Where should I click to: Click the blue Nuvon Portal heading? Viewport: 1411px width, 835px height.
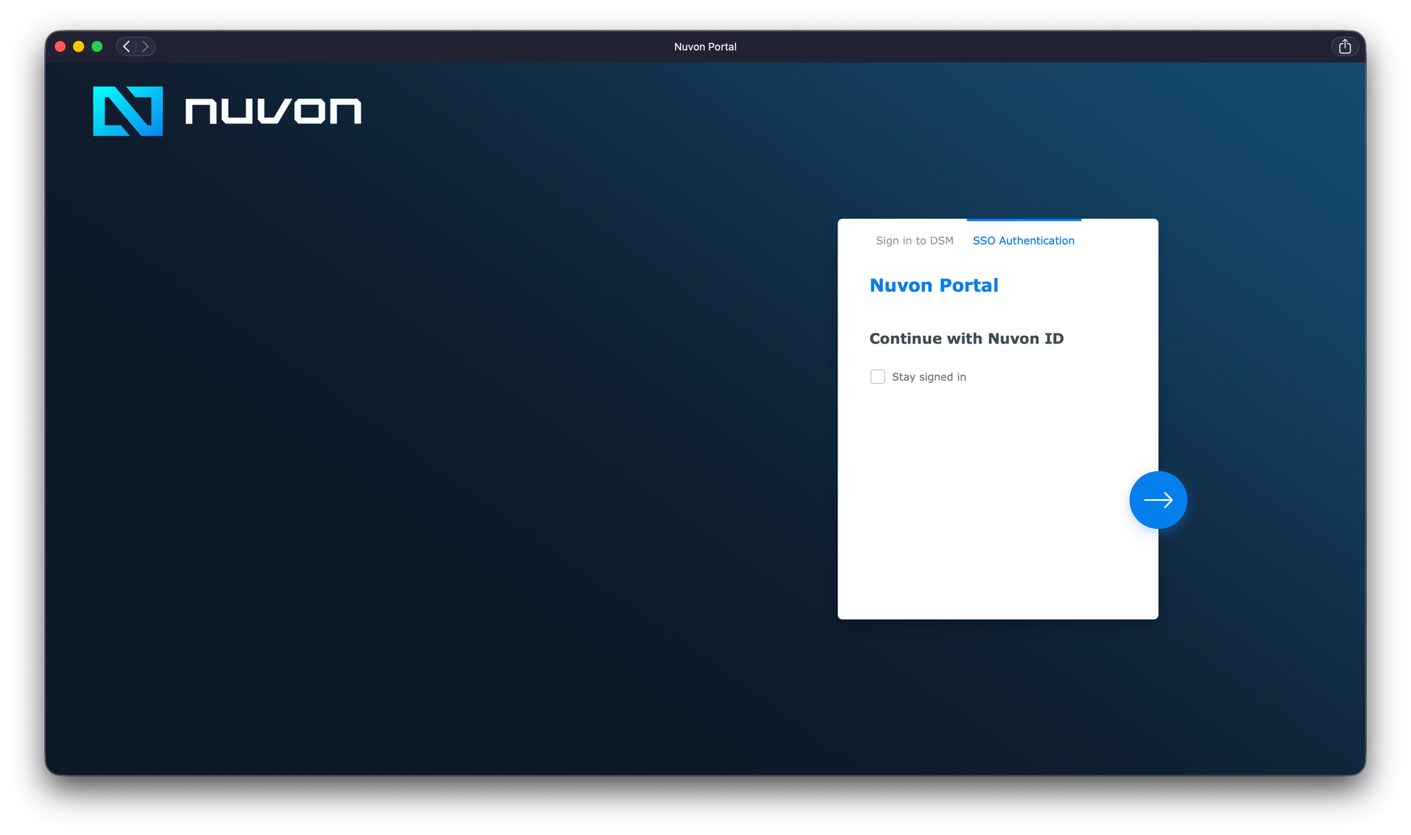click(x=933, y=285)
